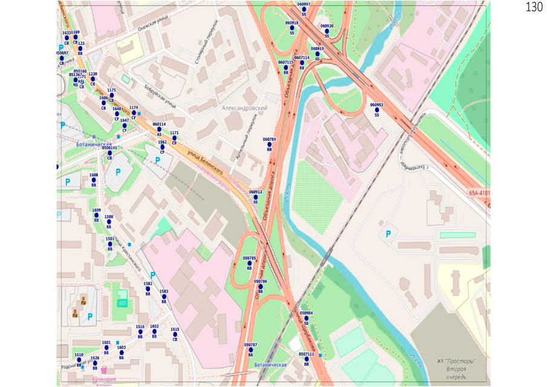The height and width of the screenshot is (387, 547).
Task: Click marker 060953 near the river
Action: coord(377,110)
